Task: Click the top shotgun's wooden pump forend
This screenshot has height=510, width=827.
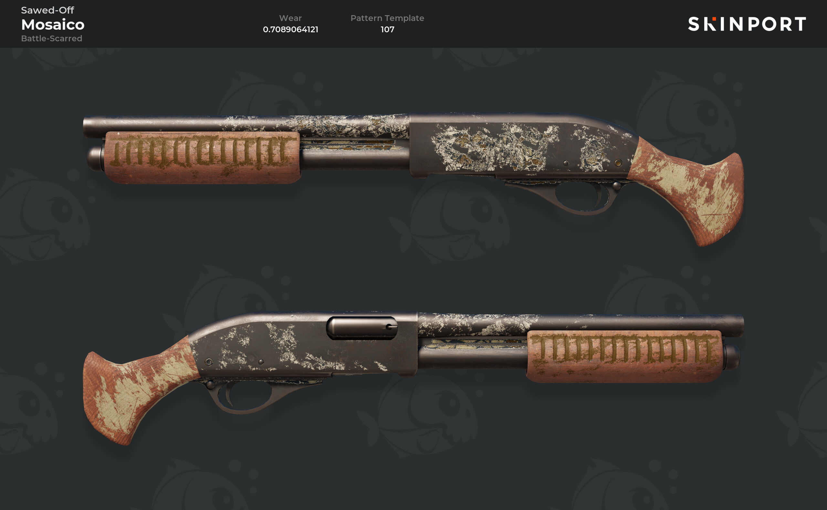Action: tap(203, 158)
